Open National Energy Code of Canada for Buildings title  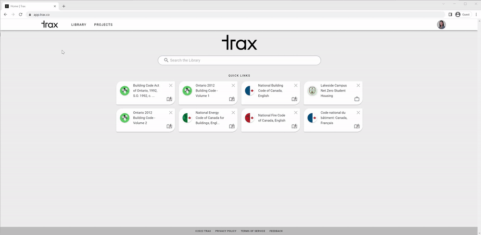210,118
